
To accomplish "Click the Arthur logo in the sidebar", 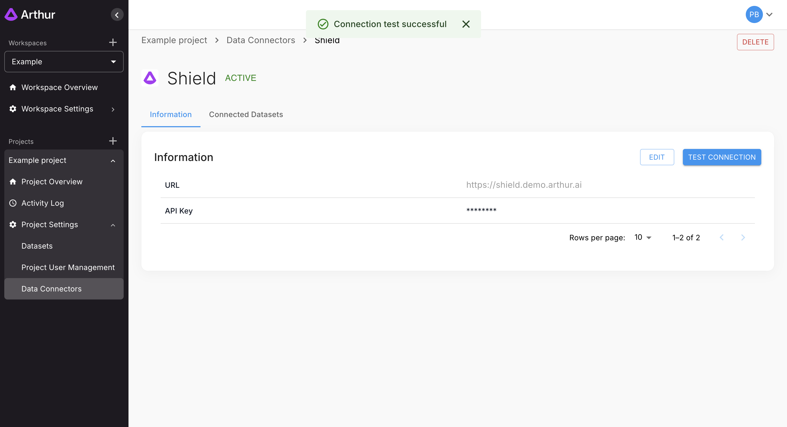I will tap(30, 14).
